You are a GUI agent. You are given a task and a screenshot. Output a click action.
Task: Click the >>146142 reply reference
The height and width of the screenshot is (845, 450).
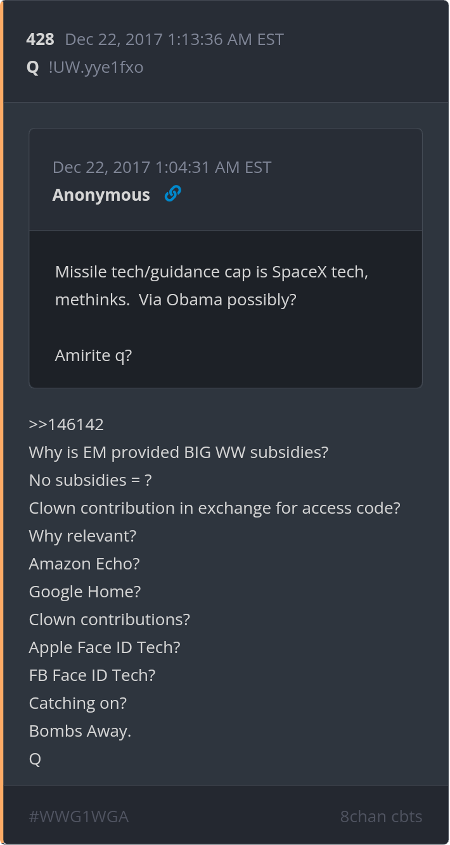tap(66, 424)
